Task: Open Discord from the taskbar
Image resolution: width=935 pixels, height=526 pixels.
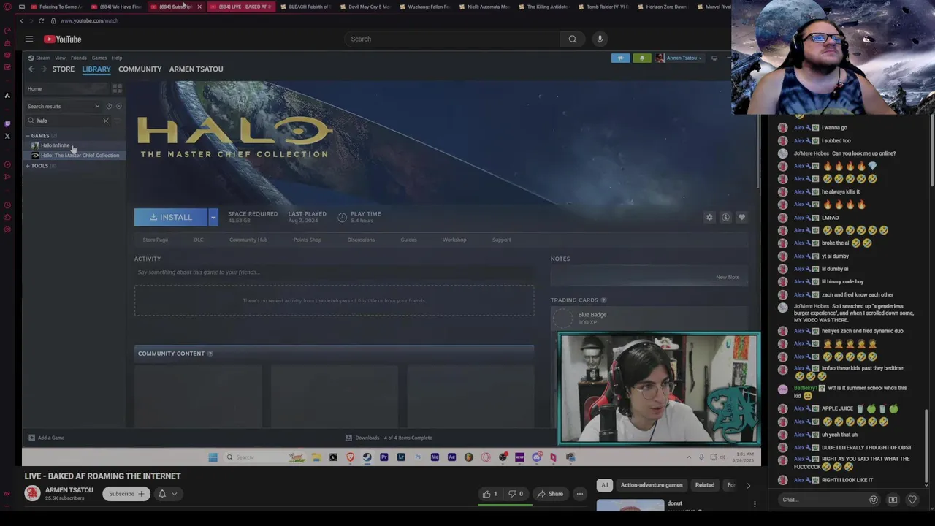Action: coord(537,457)
